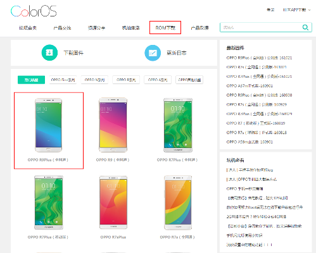
Task: Click the blue update log (更新日志) icon
Action: pyautogui.click(x=153, y=52)
